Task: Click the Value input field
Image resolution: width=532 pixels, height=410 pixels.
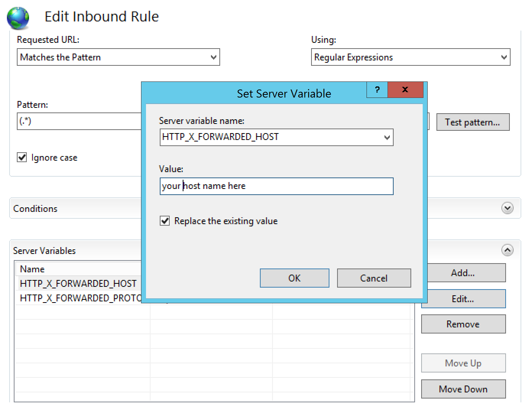Action: 276,186
